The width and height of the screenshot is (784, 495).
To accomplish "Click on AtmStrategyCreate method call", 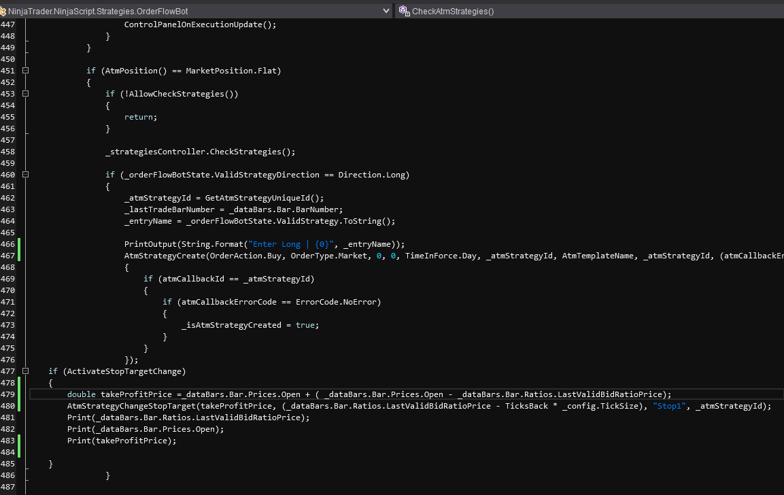I will [165, 256].
